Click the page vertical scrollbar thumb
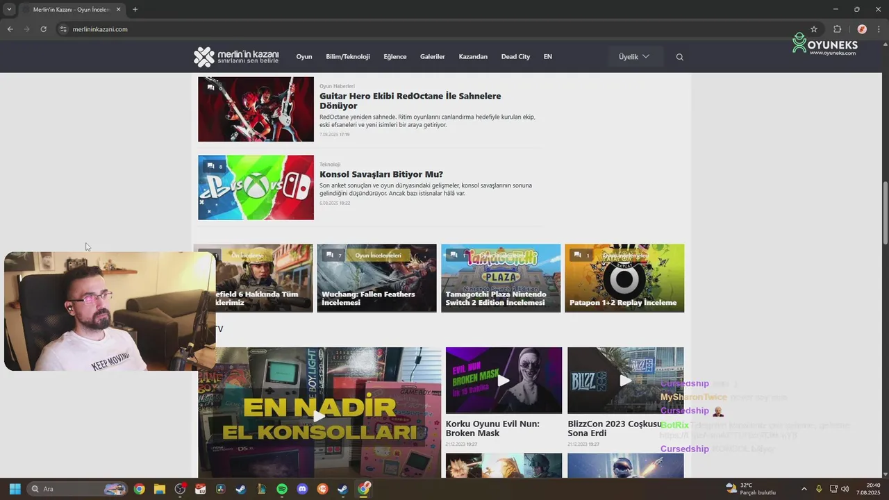 click(x=886, y=212)
